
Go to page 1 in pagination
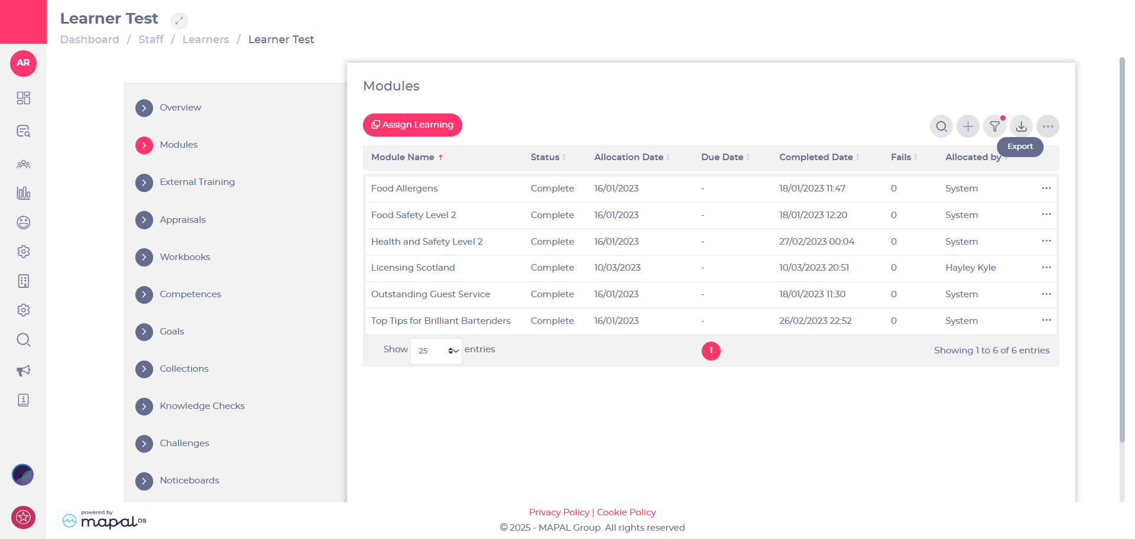click(711, 350)
